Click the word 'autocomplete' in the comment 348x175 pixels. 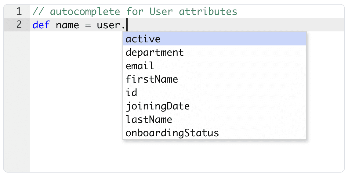pyautogui.click(x=85, y=12)
